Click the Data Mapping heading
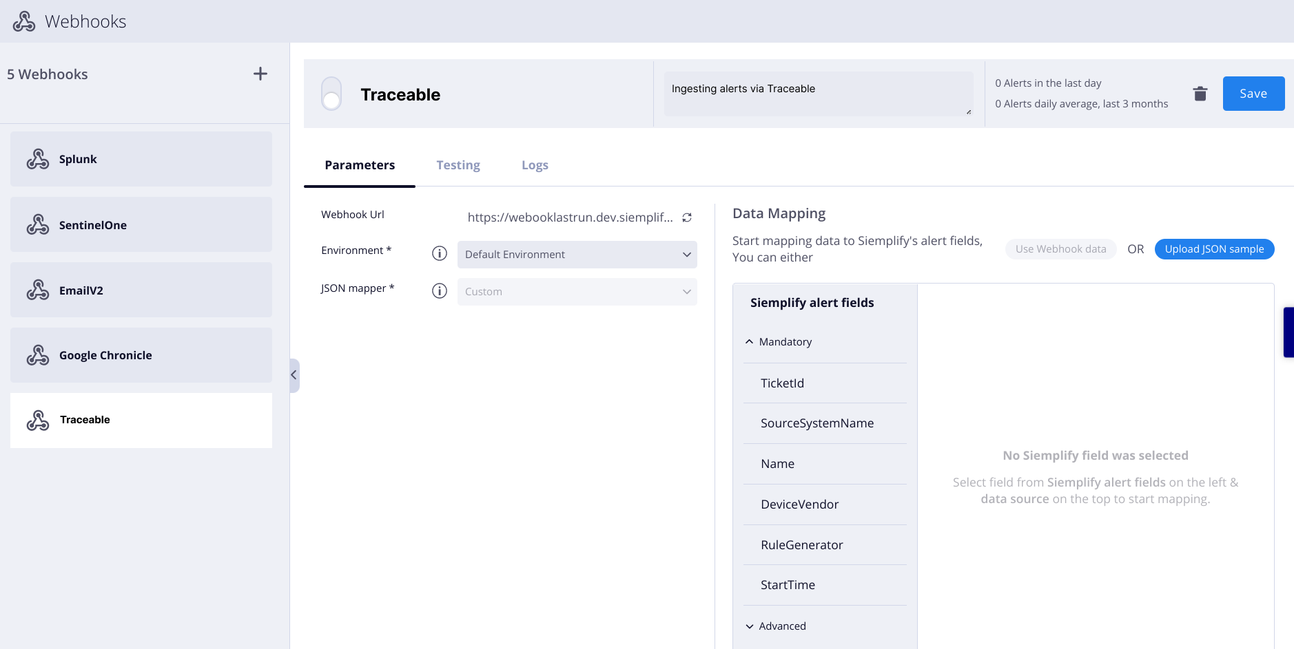The image size is (1294, 649). [779, 213]
